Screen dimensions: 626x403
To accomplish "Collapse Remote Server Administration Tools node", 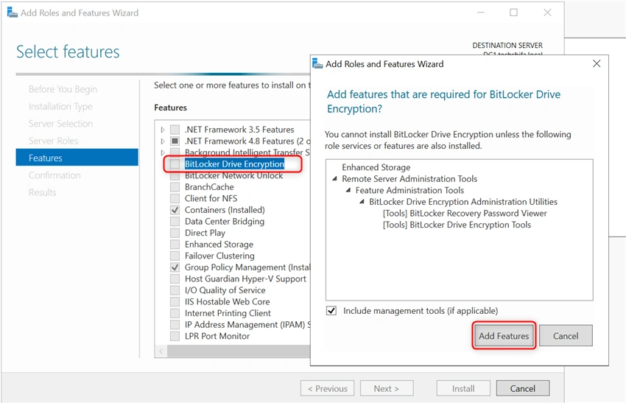I will (x=334, y=179).
